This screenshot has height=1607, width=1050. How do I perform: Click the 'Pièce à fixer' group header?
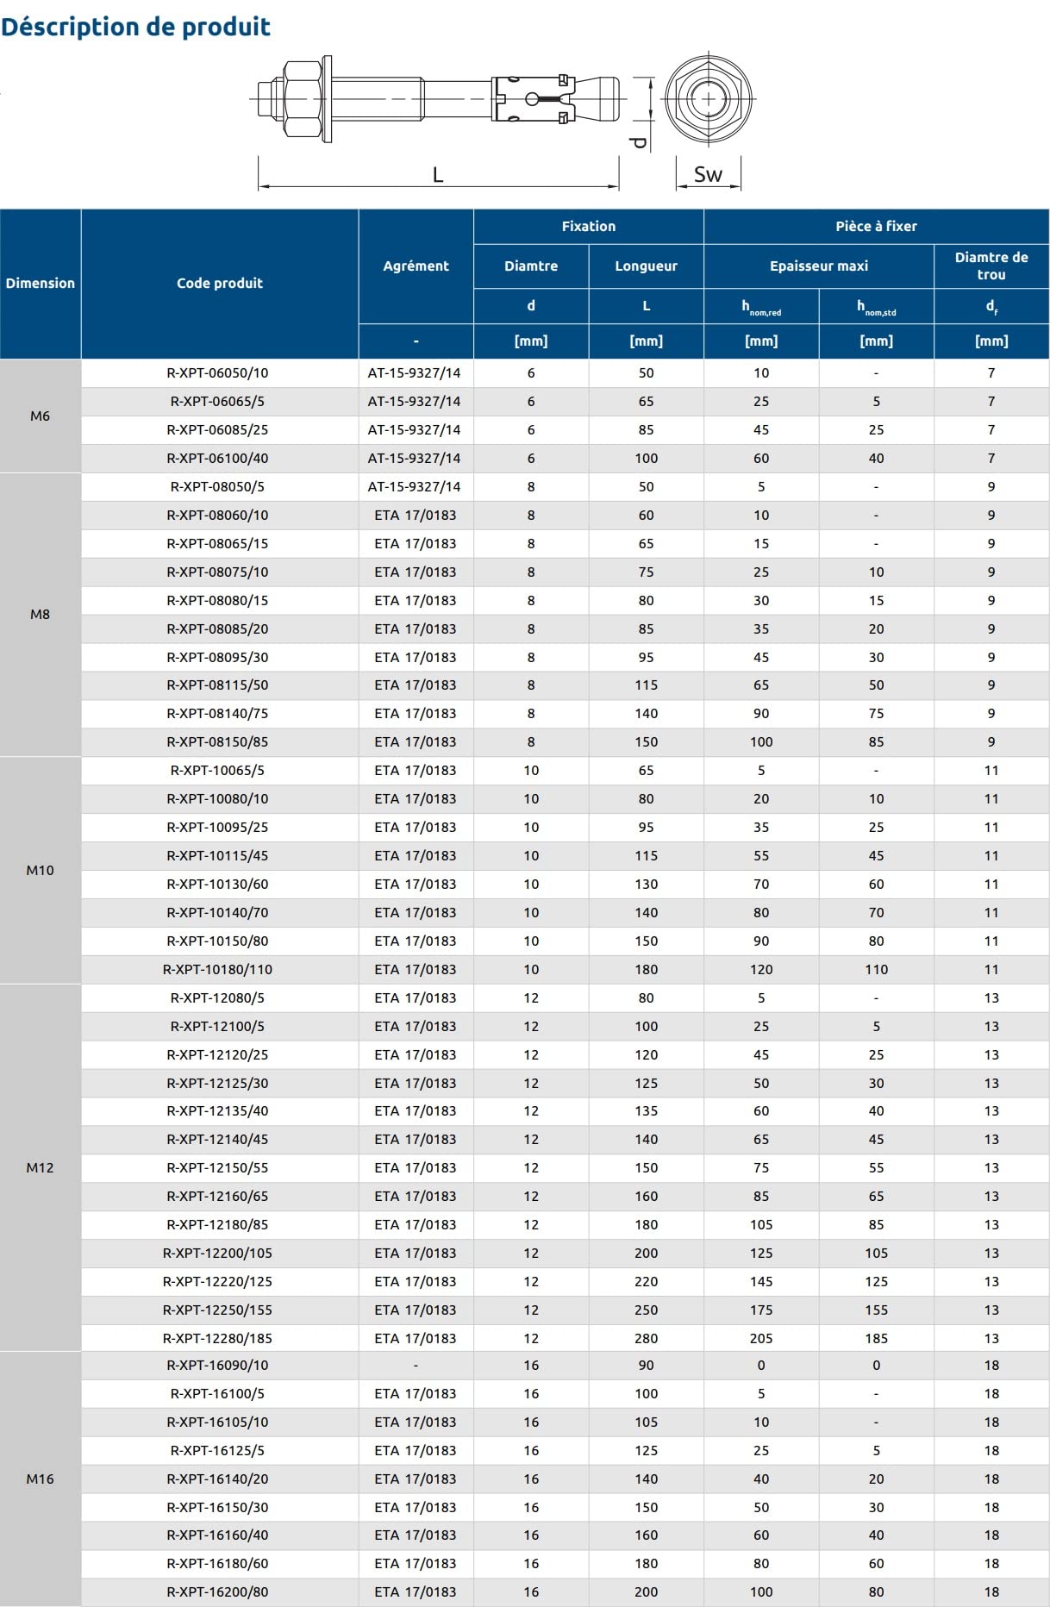[x=876, y=226]
